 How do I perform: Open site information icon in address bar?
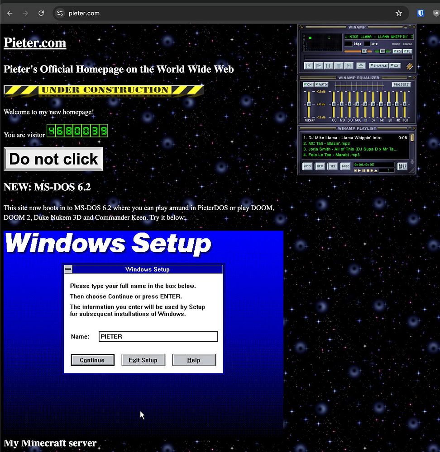[60, 13]
